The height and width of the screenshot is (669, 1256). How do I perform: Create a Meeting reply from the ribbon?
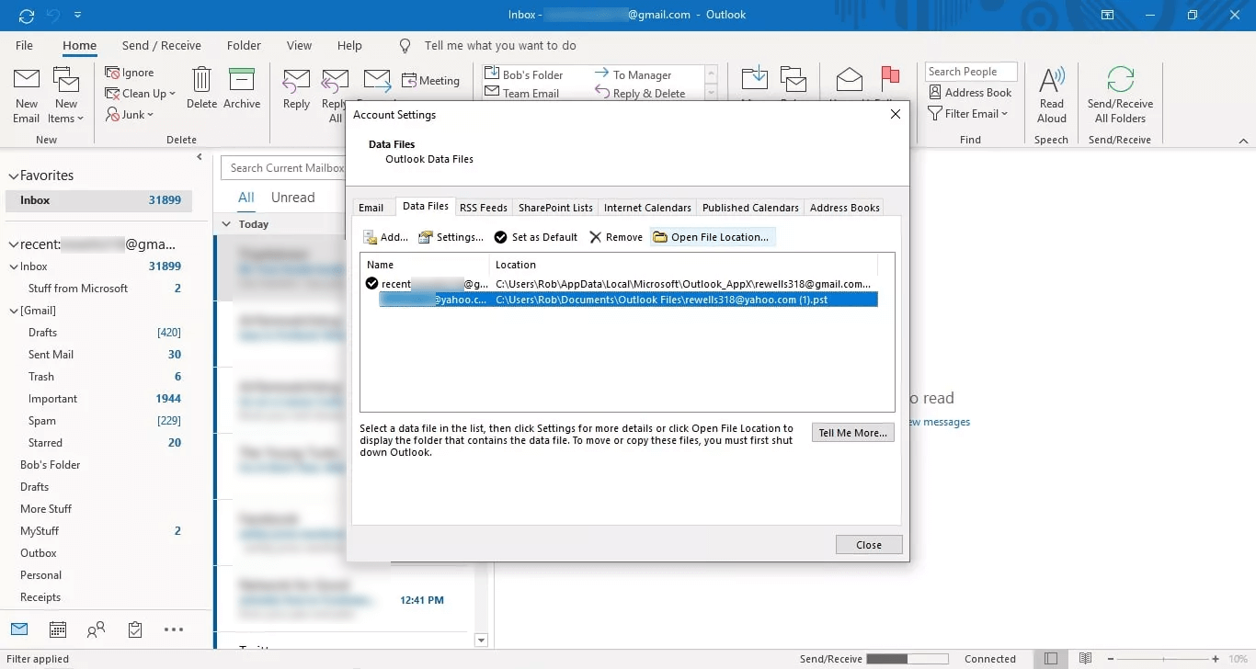point(431,81)
